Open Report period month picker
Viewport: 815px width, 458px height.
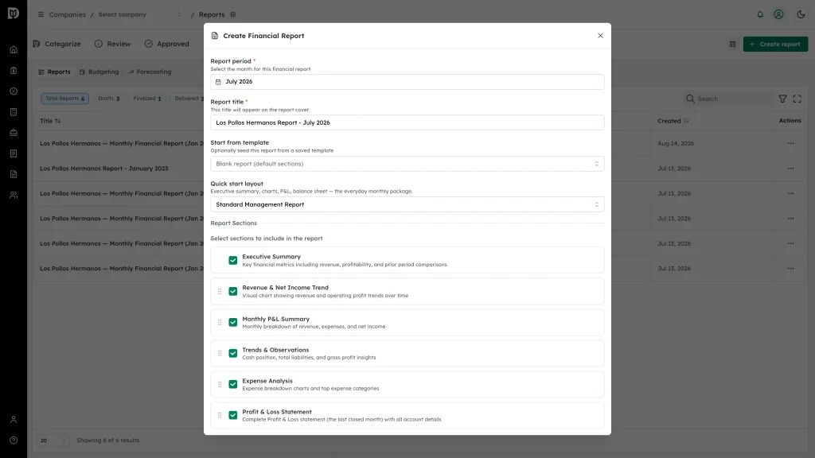pyautogui.click(x=407, y=82)
